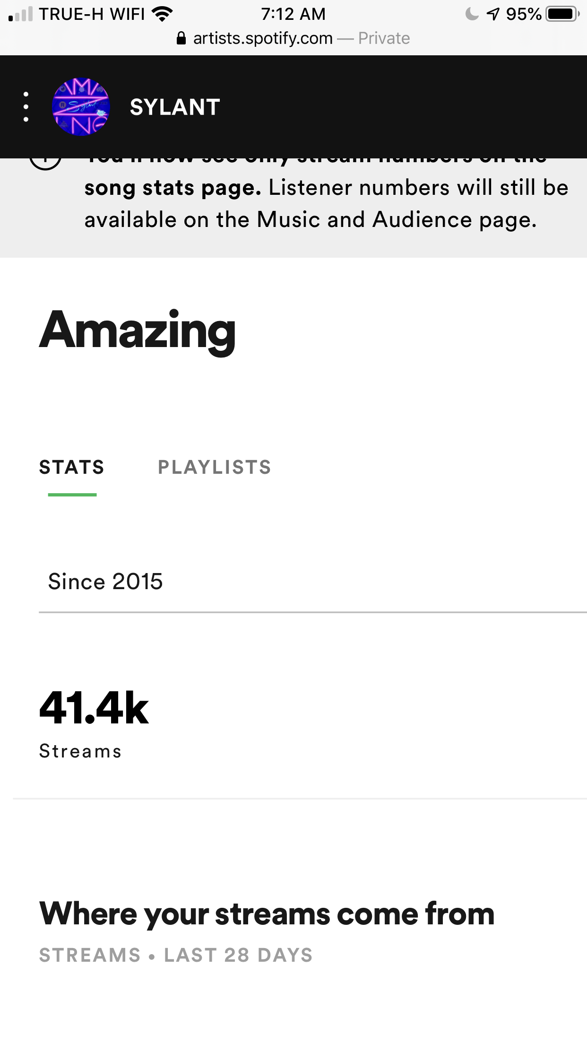This screenshot has width=587, height=1044.
Task: Tap the 7:12 AM status bar clock
Action: tap(293, 14)
